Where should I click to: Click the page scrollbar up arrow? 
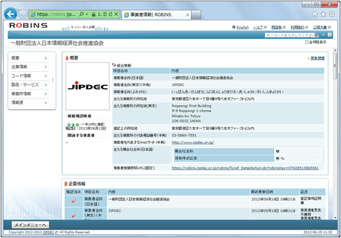[335, 51]
